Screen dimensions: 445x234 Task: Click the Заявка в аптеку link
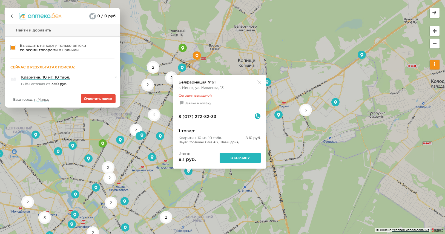coord(195,103)
